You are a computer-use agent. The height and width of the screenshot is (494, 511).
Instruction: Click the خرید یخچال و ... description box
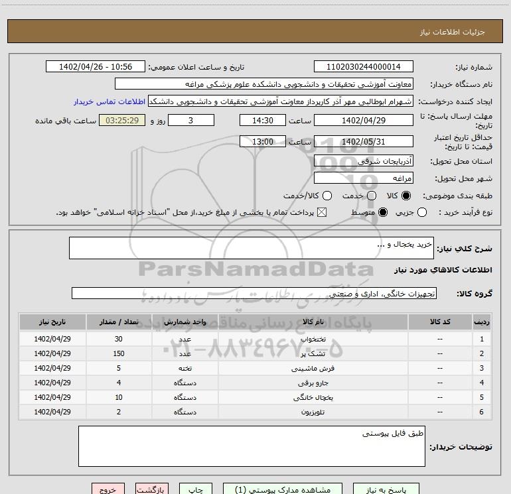pos(252,248)
